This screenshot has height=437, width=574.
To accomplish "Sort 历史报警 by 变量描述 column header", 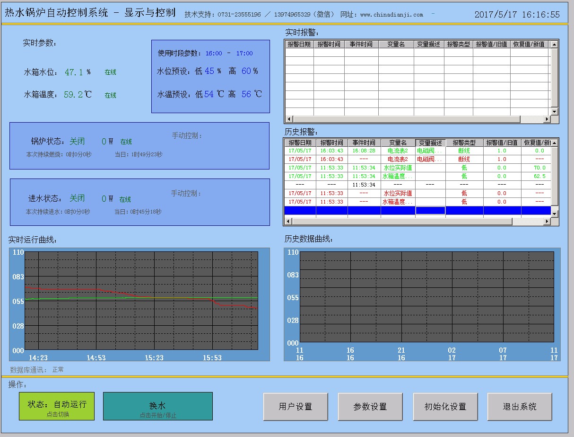I will tap(430, 143).
